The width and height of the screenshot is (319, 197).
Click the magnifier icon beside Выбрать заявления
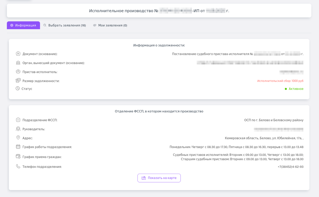coord(45,25)
